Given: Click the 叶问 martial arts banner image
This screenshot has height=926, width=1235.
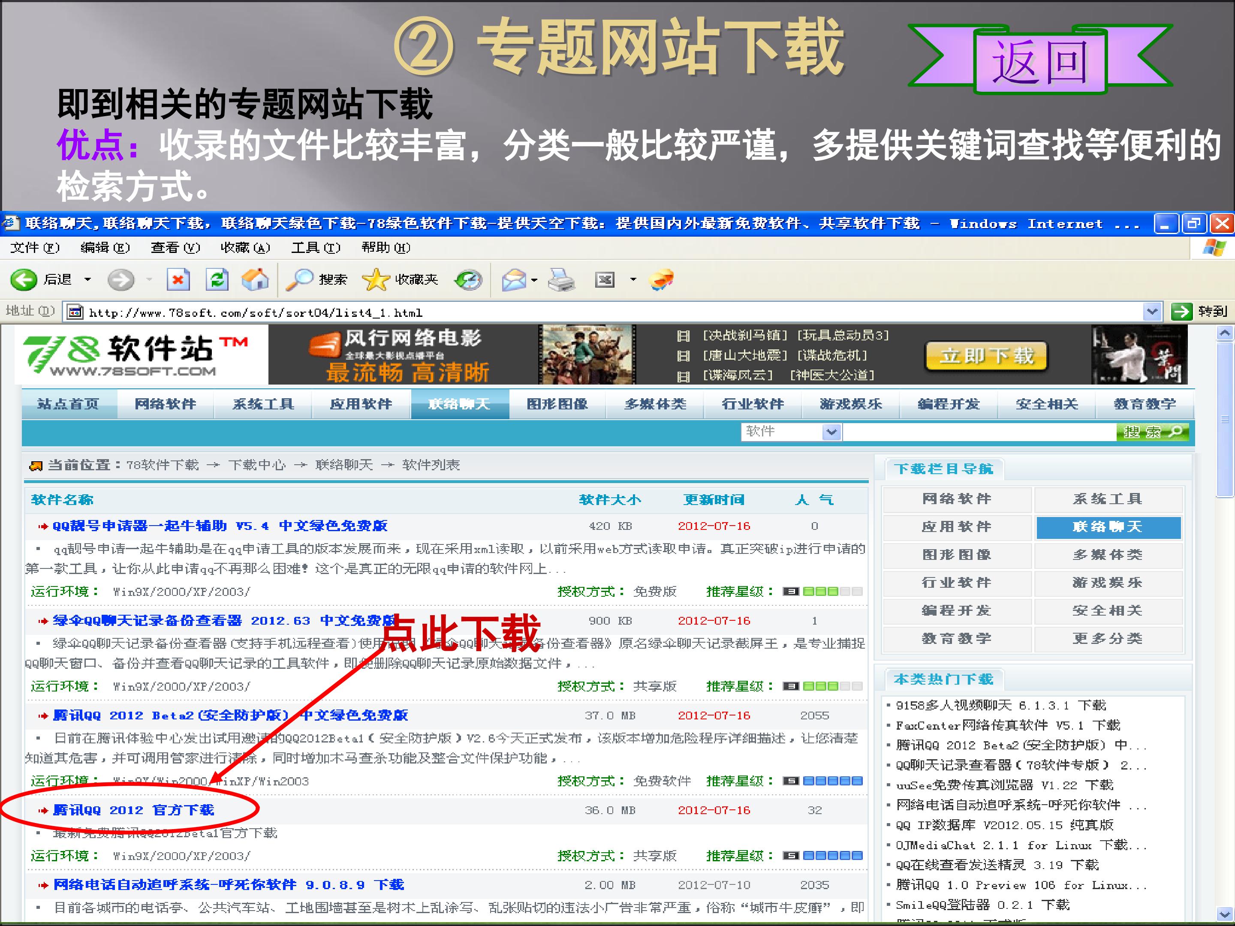Looking at the screenshot, I should tap(1139, 355).
